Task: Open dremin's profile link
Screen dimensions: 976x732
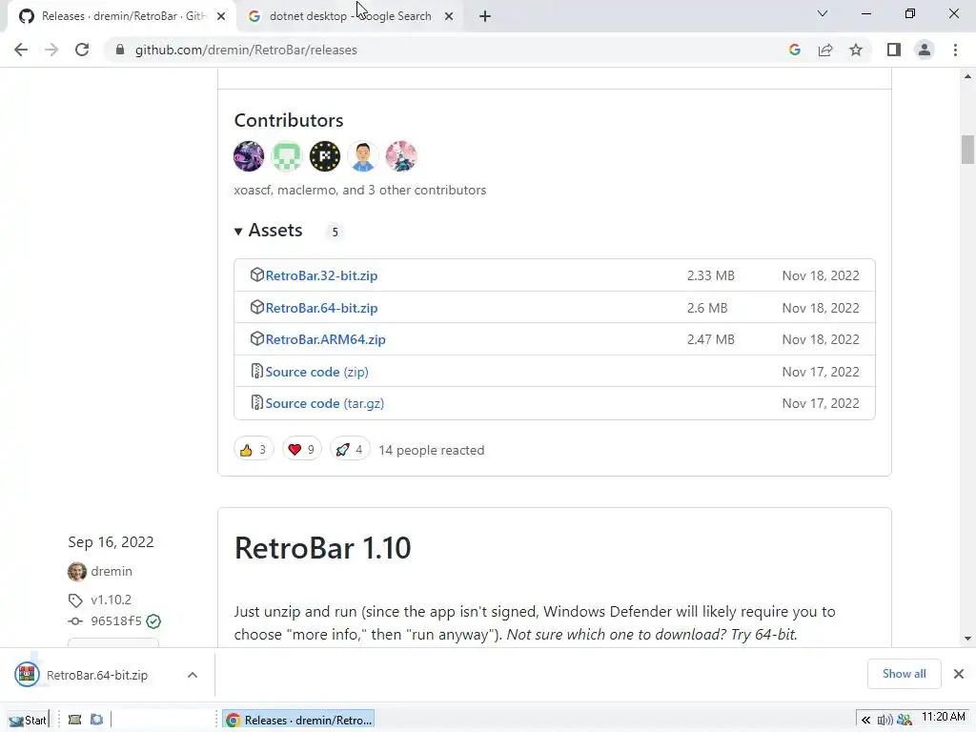Action: pos(112,571)
